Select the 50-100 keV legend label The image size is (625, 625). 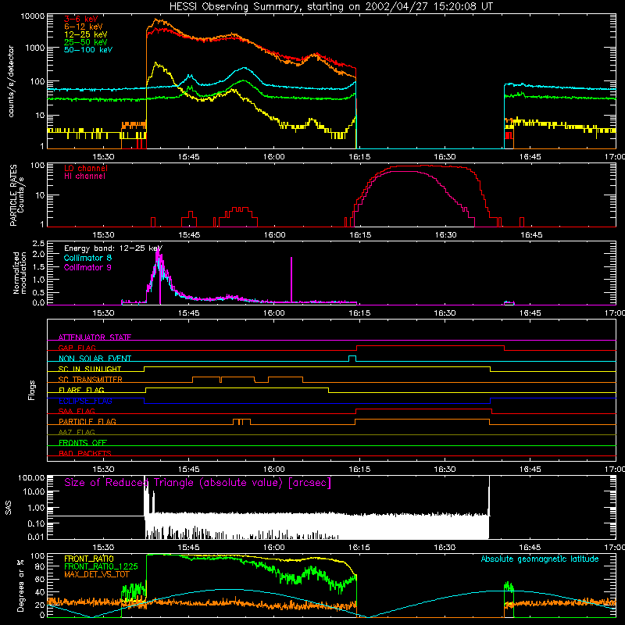pos(88,49)
